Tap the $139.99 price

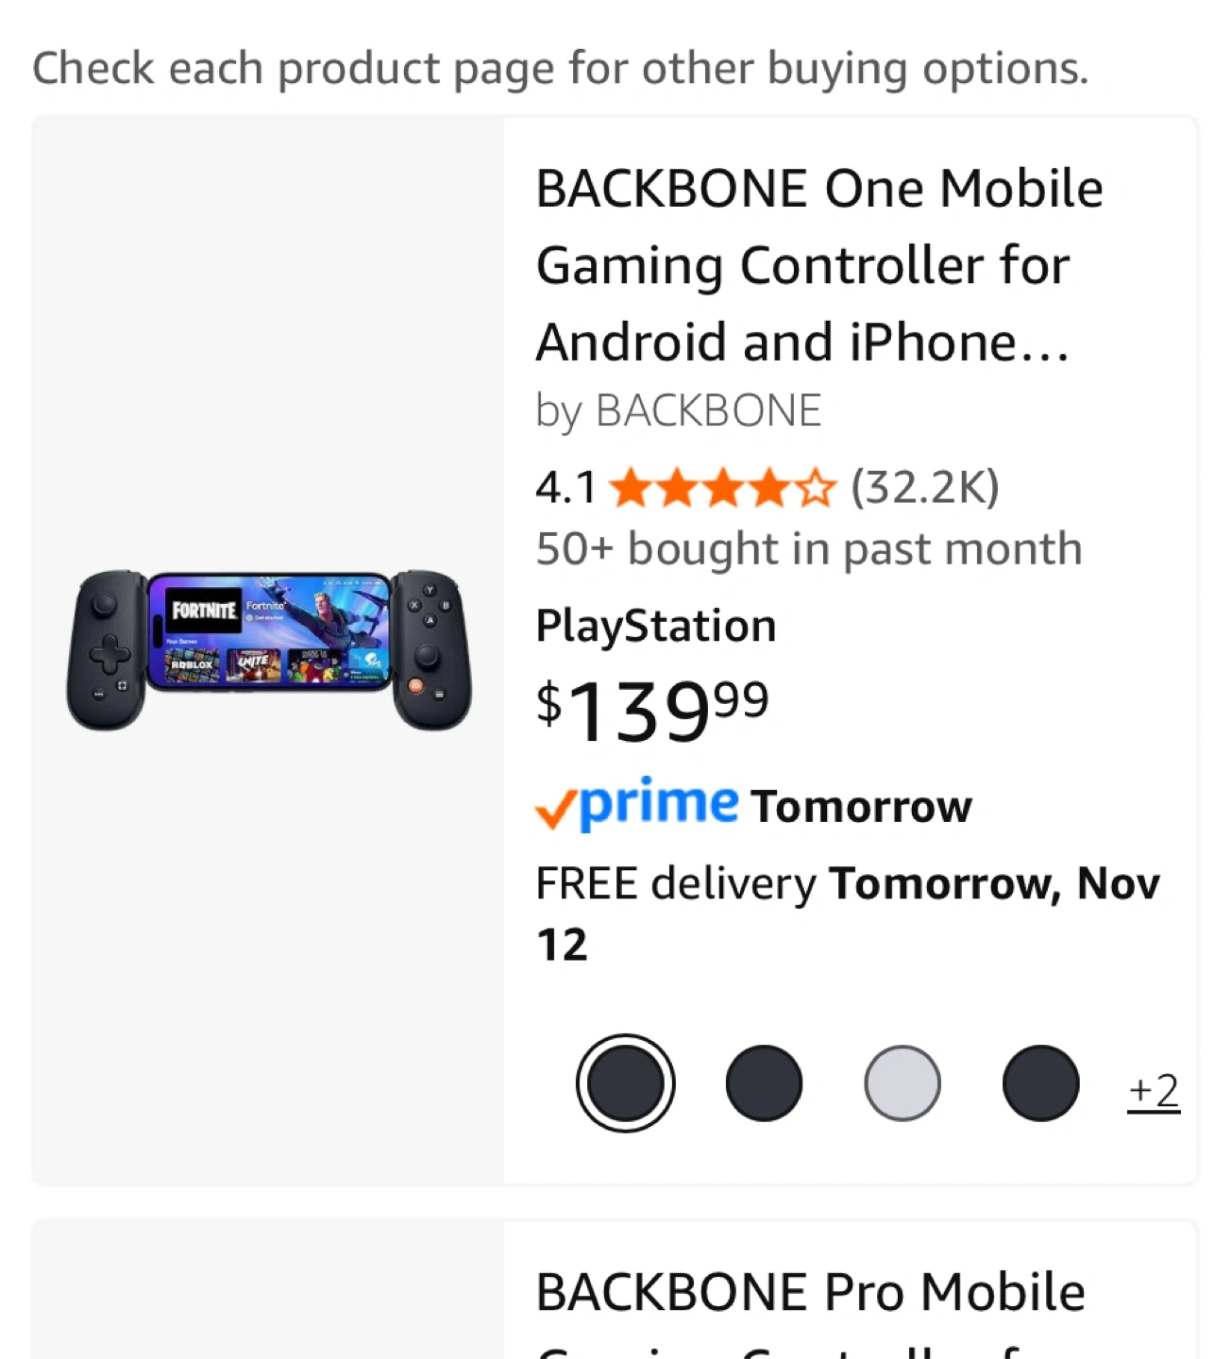[652, 710]
